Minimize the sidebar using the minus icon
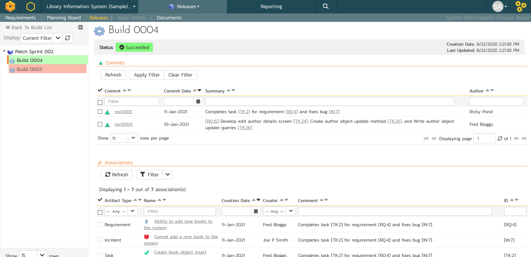The width and height of the screenshot is (531, 257). 80,27
